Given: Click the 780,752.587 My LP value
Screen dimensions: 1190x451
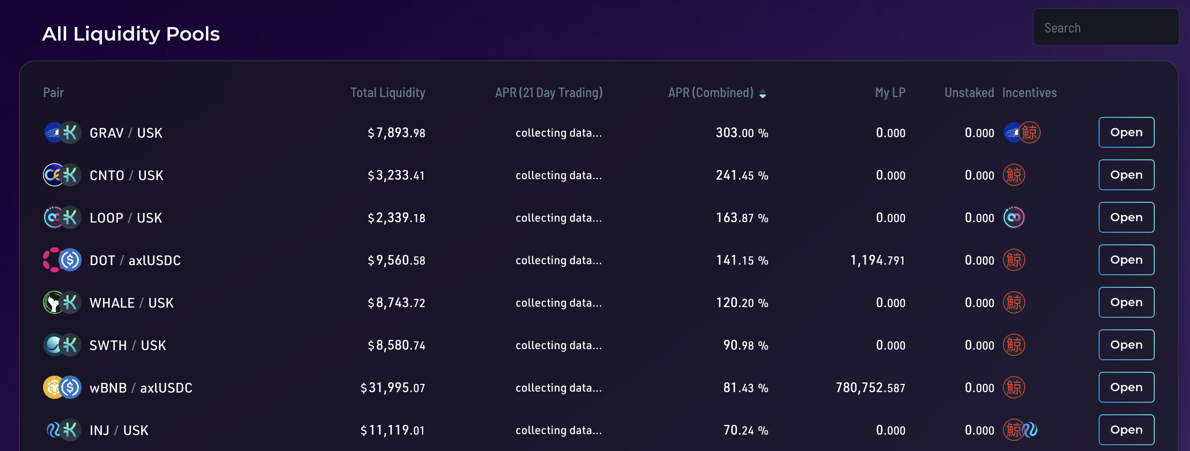Looking at the screenshot, I should click(x=871, y=388).
